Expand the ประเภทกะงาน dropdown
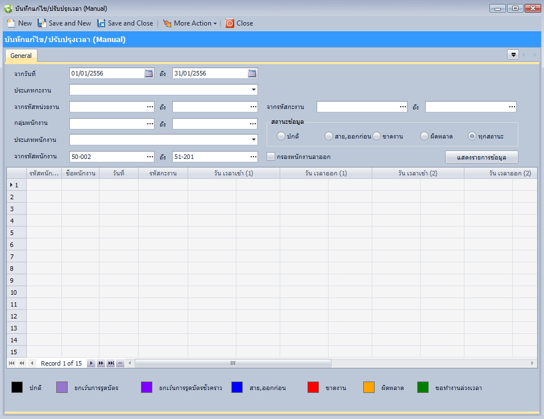Viewport: 544px width, 419px height. tap(254, 90)
